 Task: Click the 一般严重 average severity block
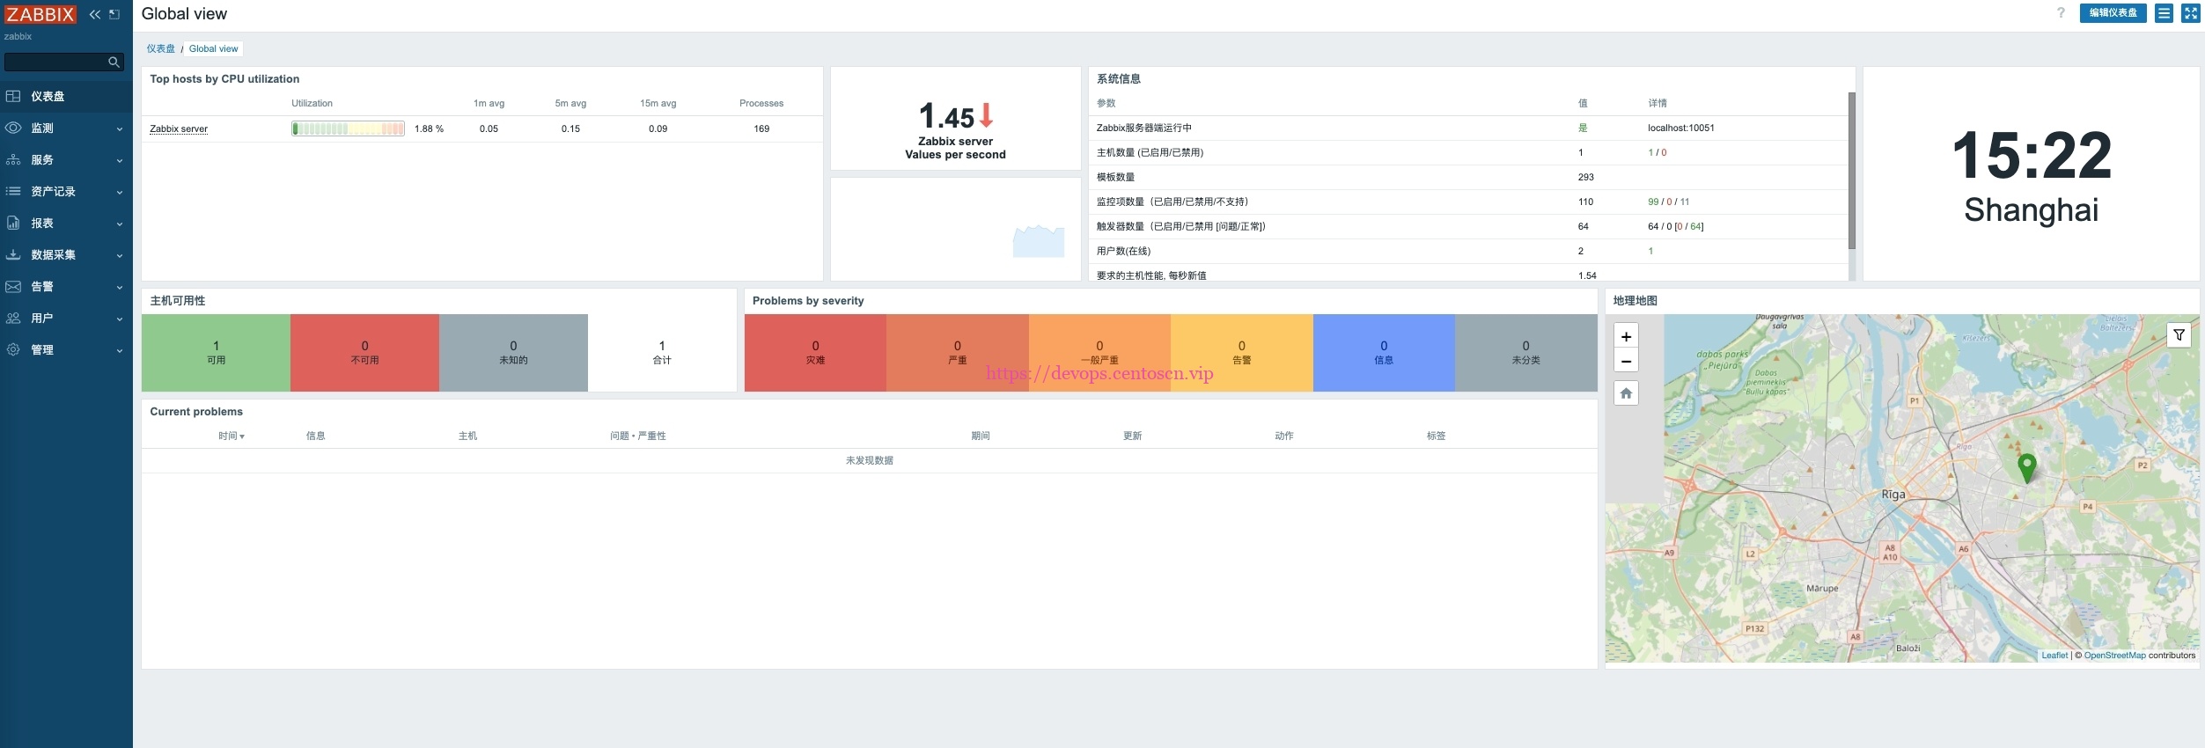pyautogui.click(x=1099, y=353)
